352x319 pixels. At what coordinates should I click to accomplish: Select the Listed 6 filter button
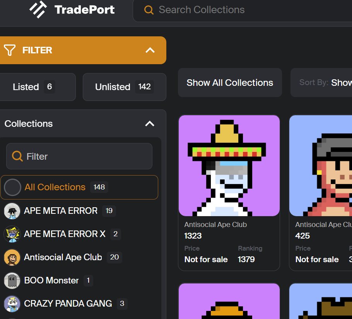click(38, 87)
